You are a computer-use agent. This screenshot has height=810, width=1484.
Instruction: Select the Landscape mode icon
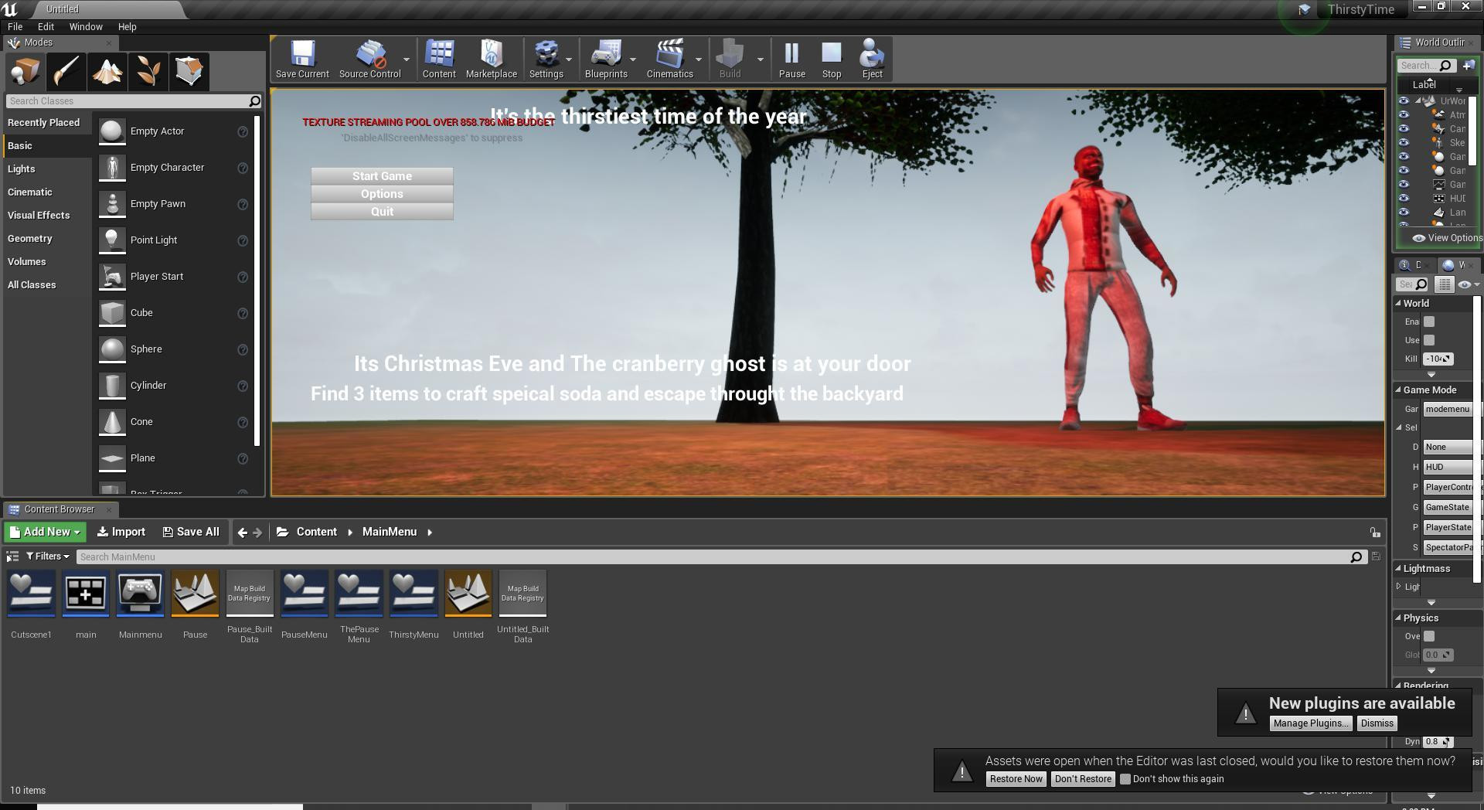[x=107, y=72]
